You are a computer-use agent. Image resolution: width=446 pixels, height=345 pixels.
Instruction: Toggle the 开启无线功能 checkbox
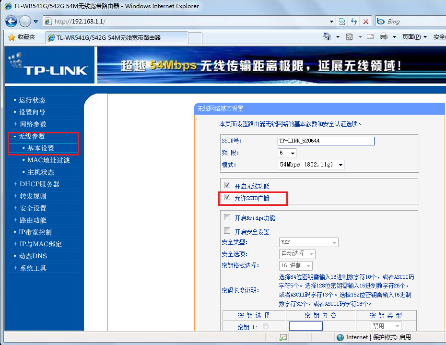(x=227, y=185)
